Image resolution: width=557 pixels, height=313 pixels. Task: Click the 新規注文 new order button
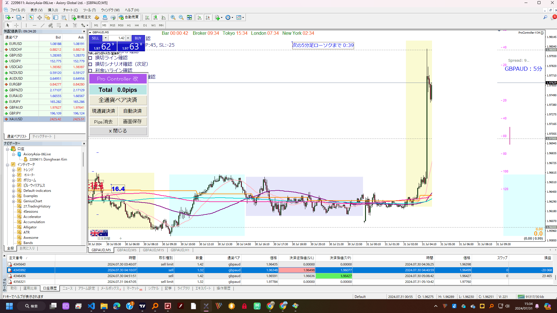point(81,17)
